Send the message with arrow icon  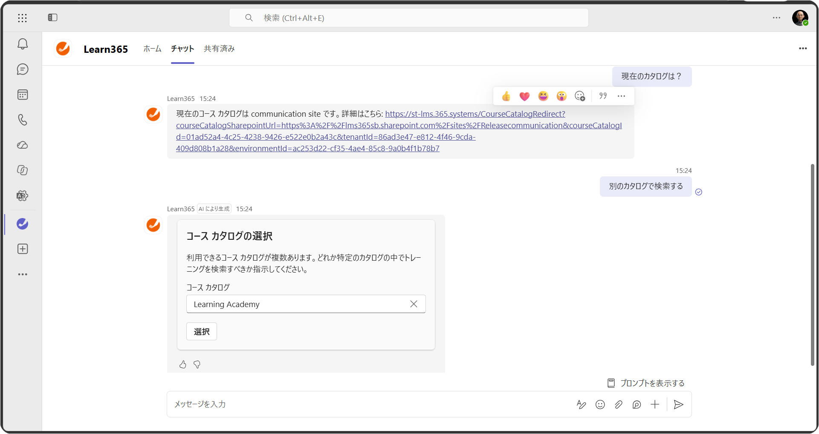[678, 405]
